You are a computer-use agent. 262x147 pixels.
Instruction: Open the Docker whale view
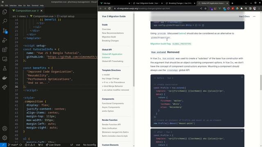coord(5,78)
